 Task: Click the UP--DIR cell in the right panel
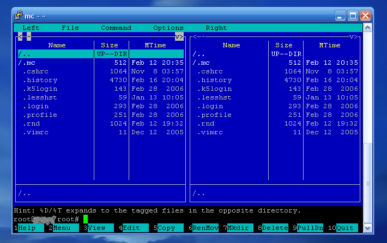286,54
